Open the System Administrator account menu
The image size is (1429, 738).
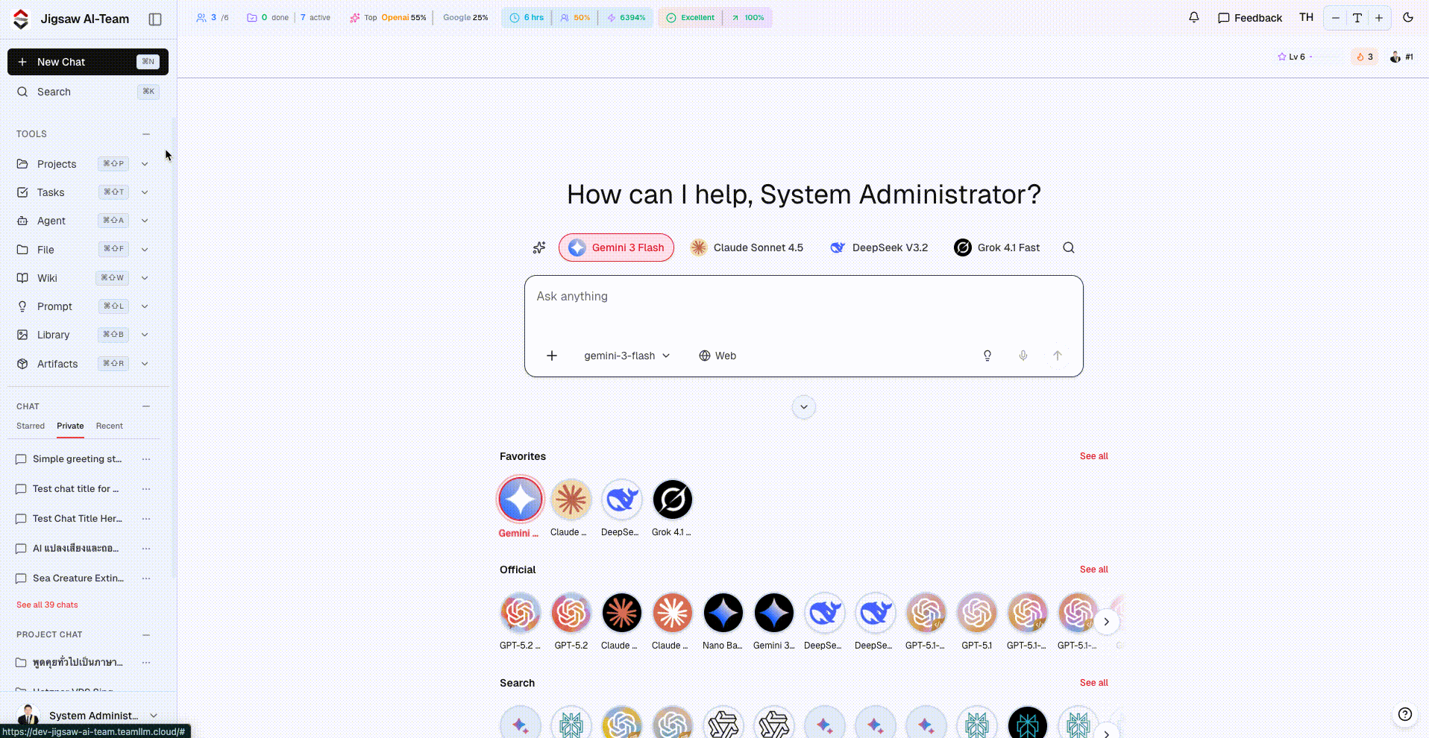coord(88,716)
